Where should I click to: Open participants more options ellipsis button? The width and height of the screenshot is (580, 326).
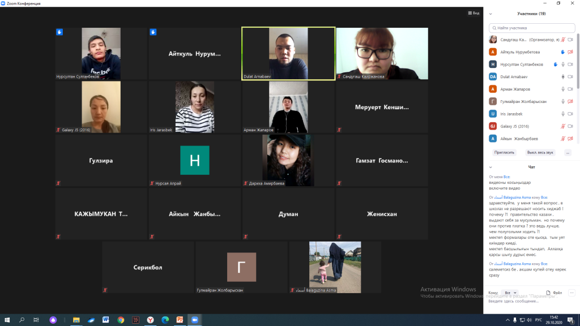[x=568, y=152]
